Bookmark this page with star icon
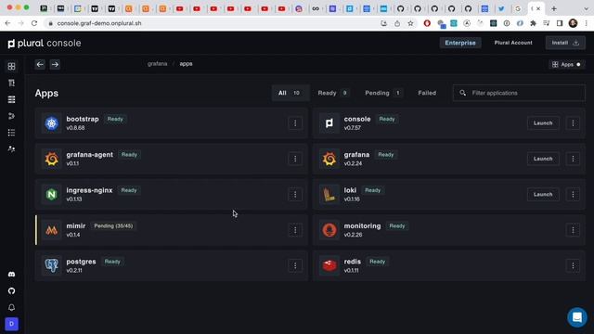The height and width of the screenshot is (334, 594). [410, 23]
